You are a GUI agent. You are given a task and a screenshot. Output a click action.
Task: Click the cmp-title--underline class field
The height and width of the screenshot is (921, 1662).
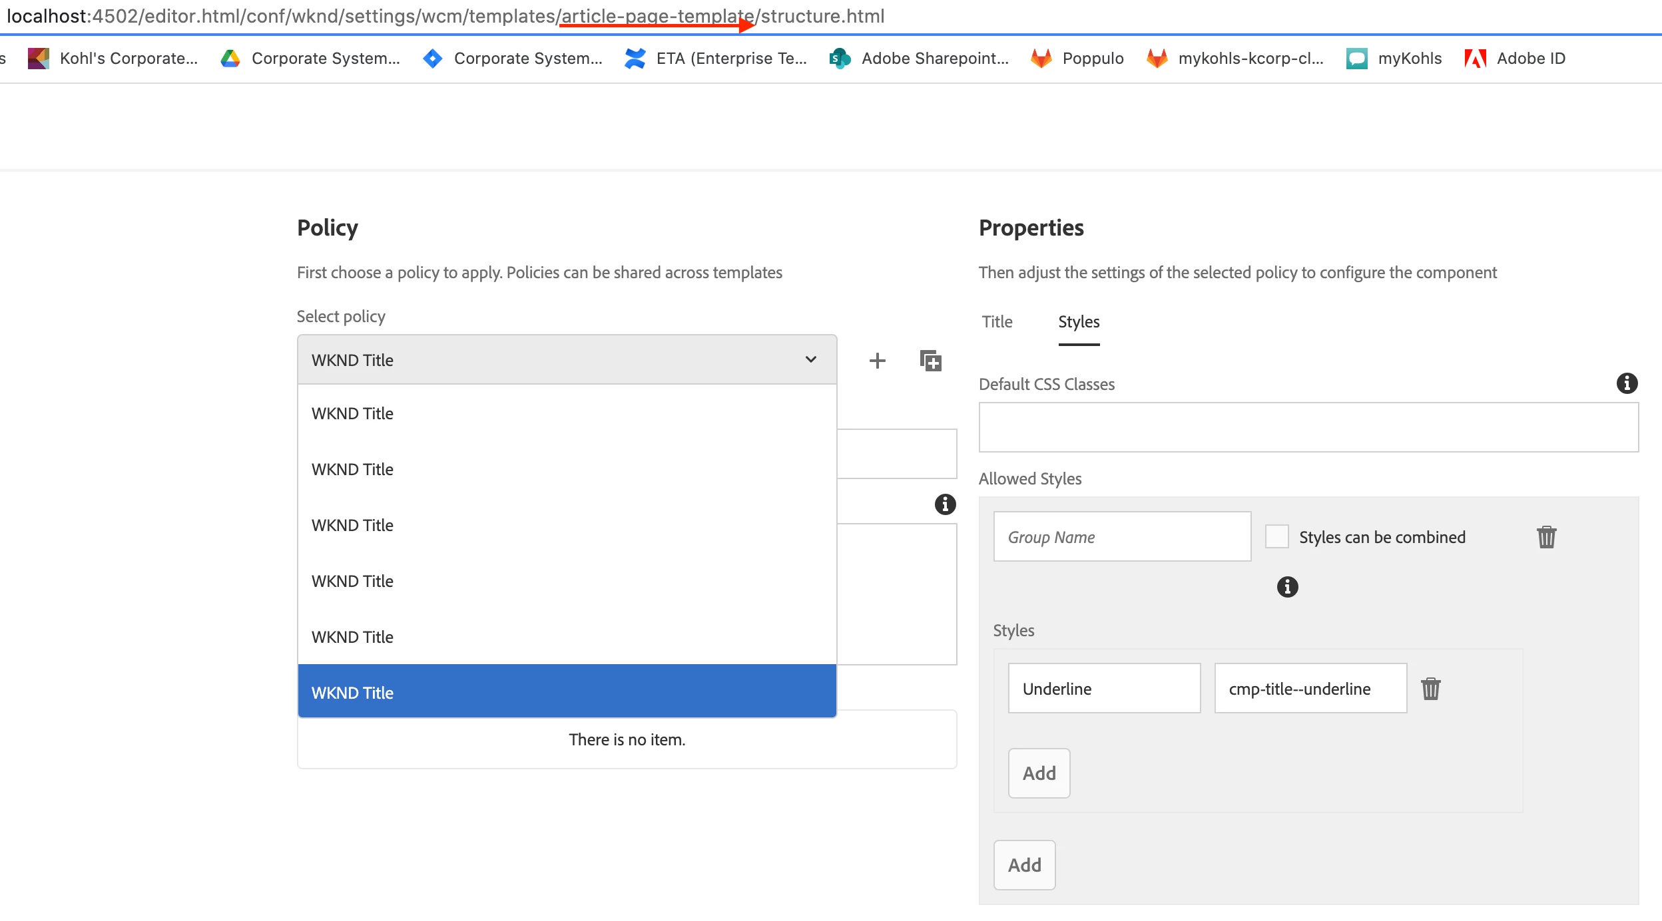coord(1310,689)
